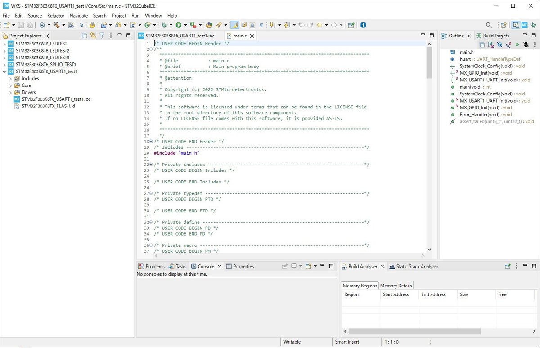Click the Back navigation arrow in toolbar
This screenshot has width=540, height=348.
[319, 25]
